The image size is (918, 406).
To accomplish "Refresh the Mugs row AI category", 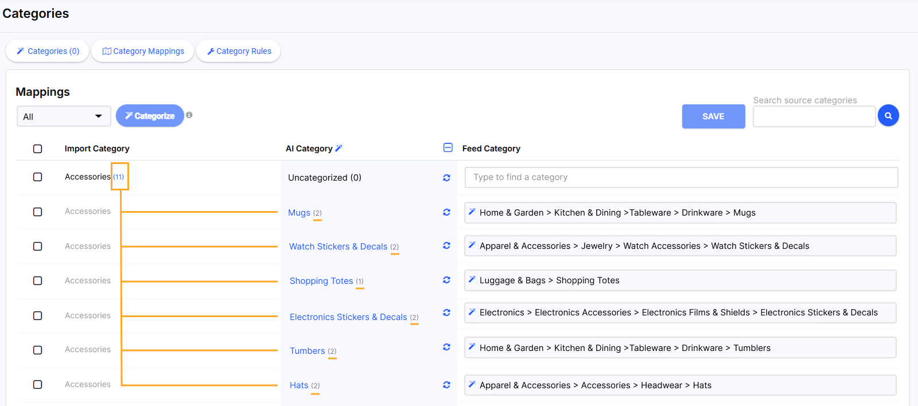I will (x=446, y=212).
